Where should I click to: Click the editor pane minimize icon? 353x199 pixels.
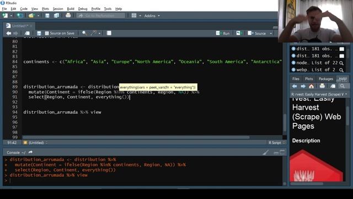click(275, 28)
